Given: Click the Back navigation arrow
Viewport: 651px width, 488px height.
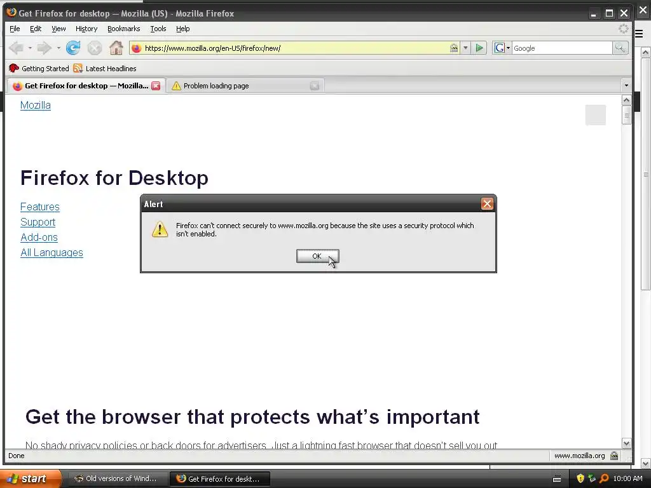Looking at the screenshot, I should (17, 48).
